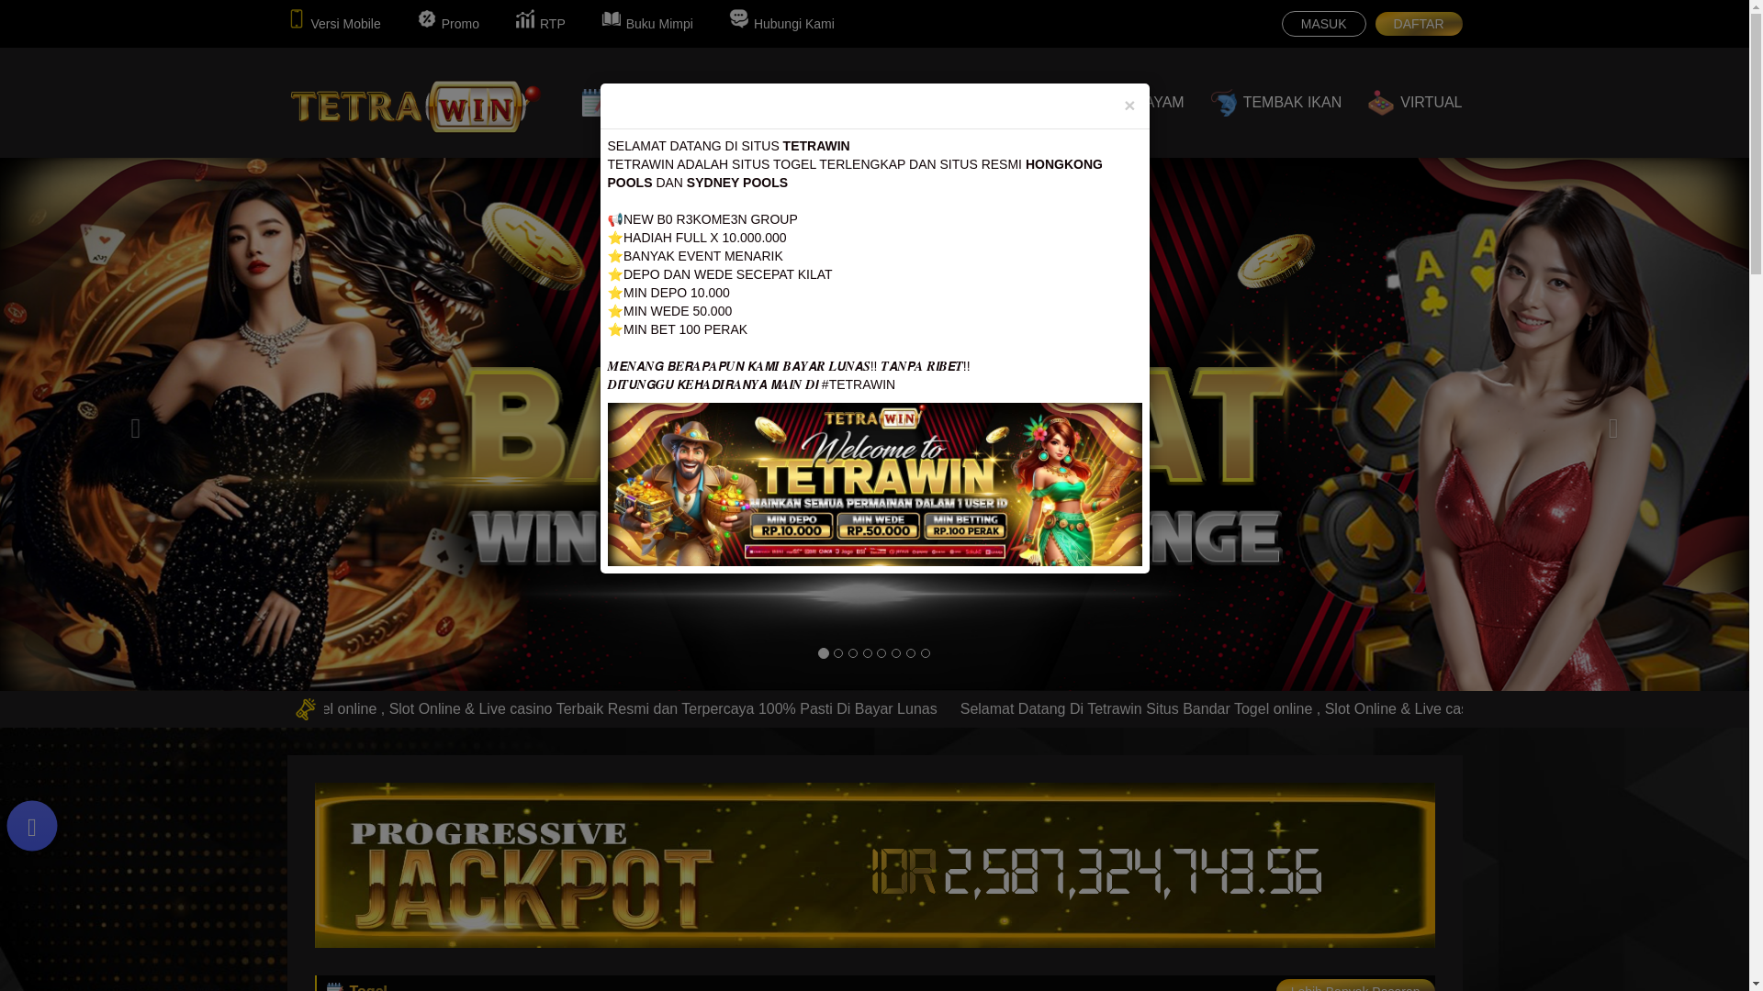Open Hubungi Kami contact link
This screenshot has height=991, width=1763.
(x=781, y=22)
